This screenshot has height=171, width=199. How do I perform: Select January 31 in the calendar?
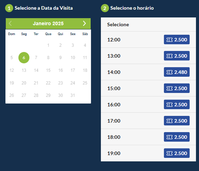coord(73,95)
